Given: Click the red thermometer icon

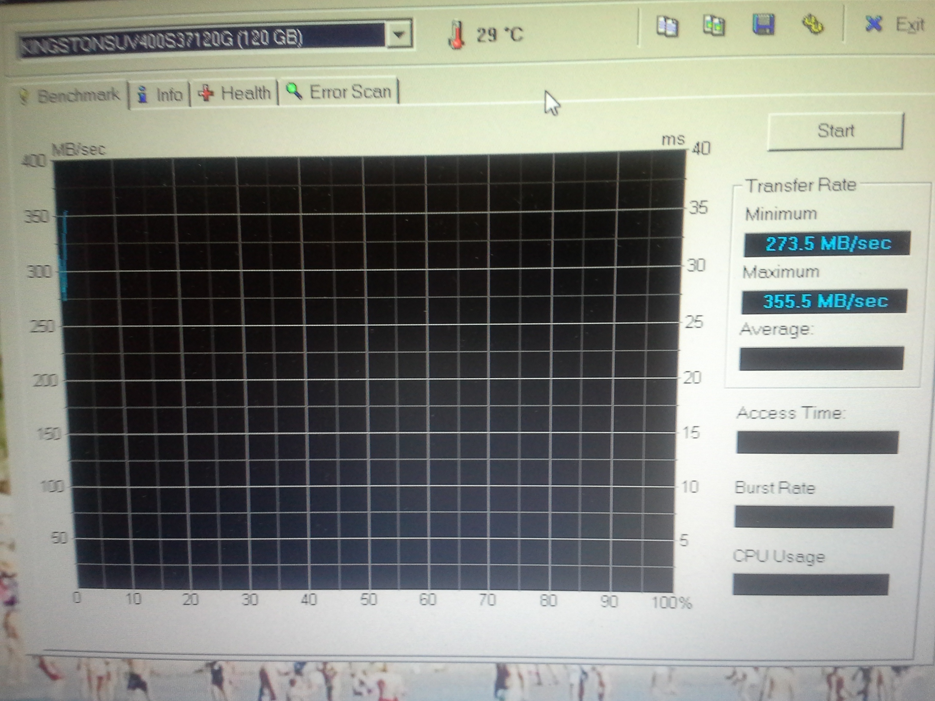Looking at the screenshot, I should pyautogui.click(x=456, y=35).
